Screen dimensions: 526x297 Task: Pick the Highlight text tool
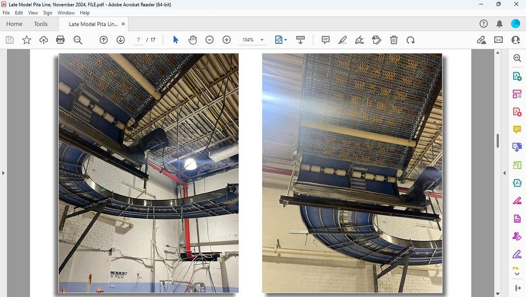coord(343,39)
